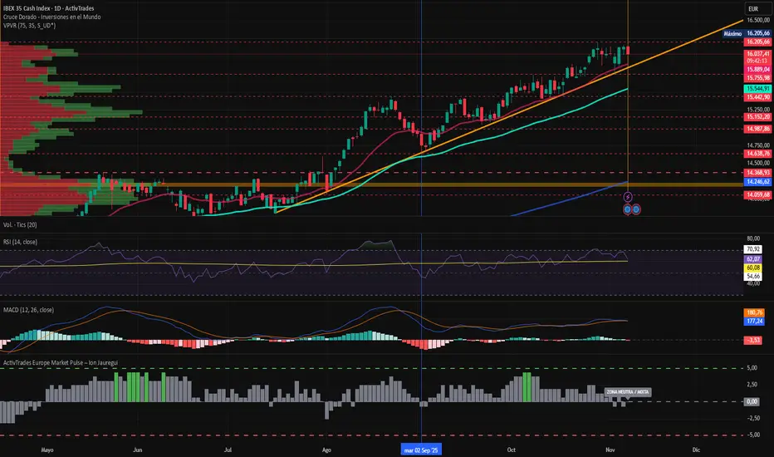The height and width of the screenshot is (457, 774).
Task: Click the purple lightning event icon
Action: tap(627, 197)
